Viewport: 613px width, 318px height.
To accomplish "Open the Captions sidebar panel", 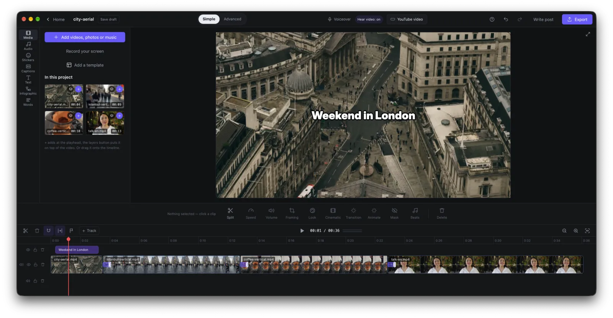I will pos(28,68).
